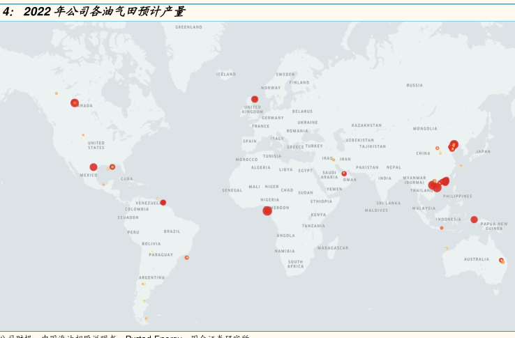515x338 pixels.
Task: Click the red marker east of Indonesia label
Action: 474,220
